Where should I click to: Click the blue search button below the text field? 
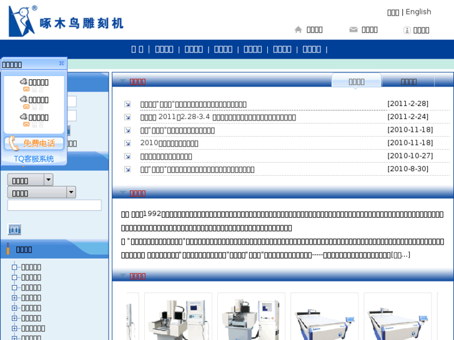coord(14,230)
